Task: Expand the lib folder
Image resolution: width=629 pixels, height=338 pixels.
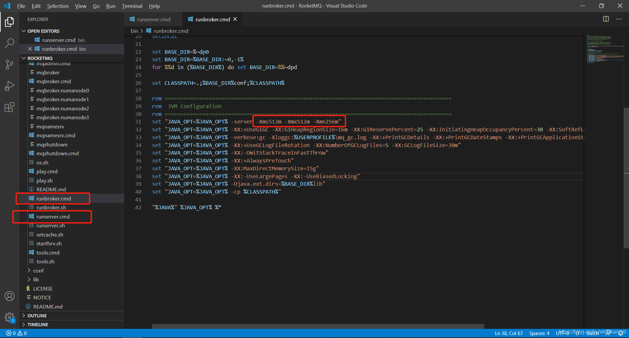Action: tap(72, 279)
